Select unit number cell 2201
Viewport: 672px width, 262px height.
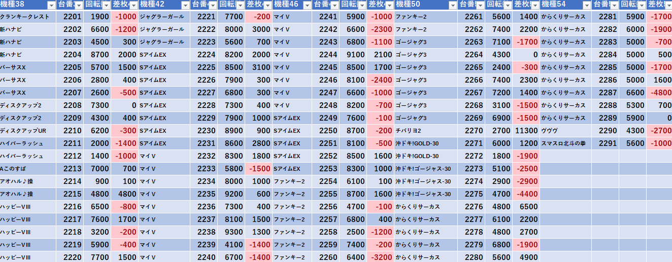pos(70,17)
